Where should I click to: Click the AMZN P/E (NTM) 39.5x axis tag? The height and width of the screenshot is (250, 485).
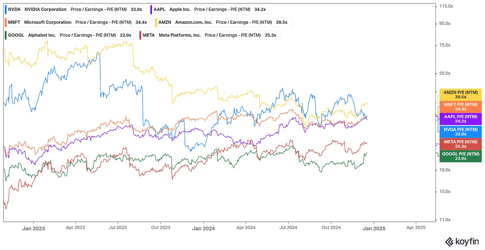(x=461, y=95)
